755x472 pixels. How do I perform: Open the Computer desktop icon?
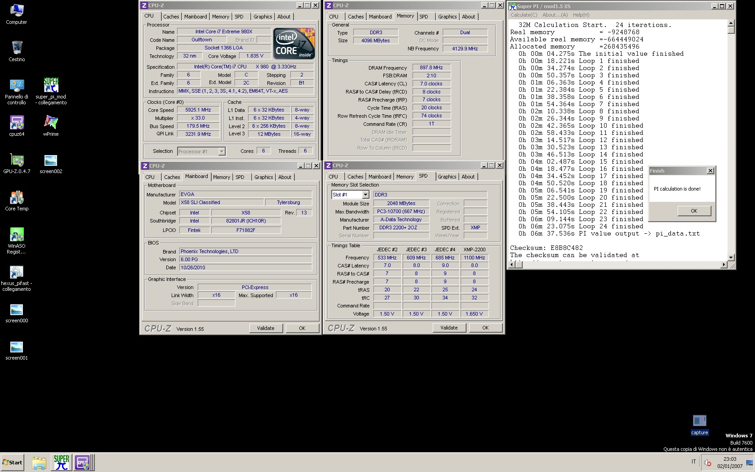coord(16,14)
